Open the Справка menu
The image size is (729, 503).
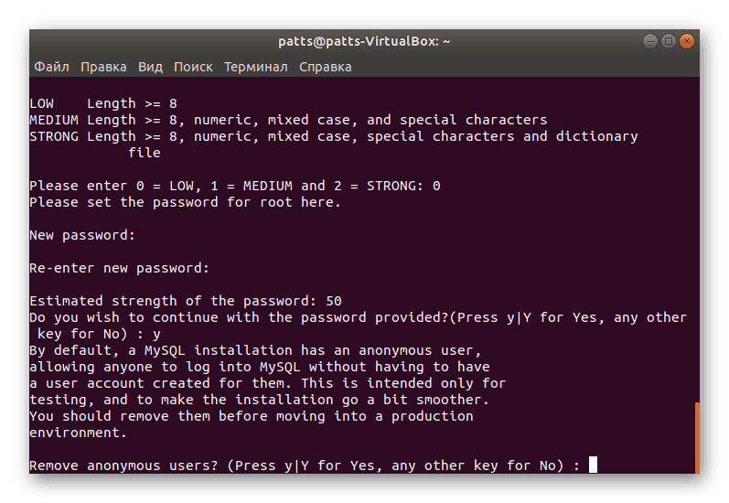(x=325, y=67)
